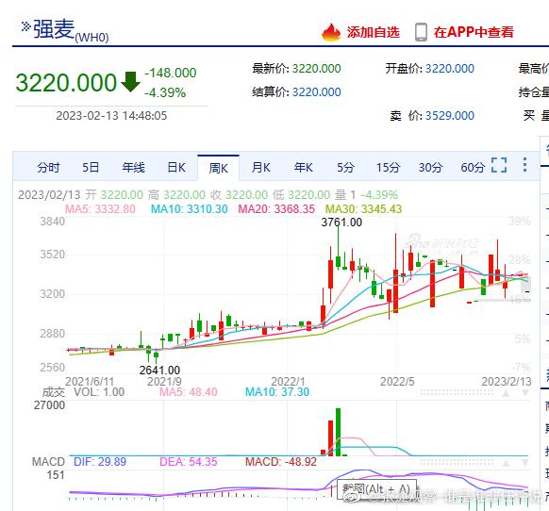
Task: Click the 添加自选 link
Action: 374,32
